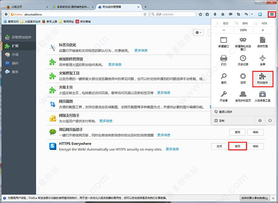
Task: Click the home icon in toolbar
Action: [223, 14]
